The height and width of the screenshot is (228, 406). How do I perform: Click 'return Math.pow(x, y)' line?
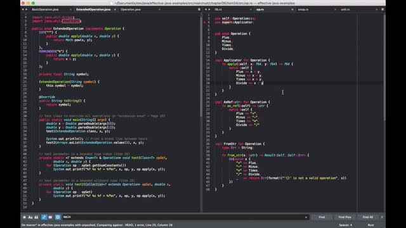tap(73, 40)
